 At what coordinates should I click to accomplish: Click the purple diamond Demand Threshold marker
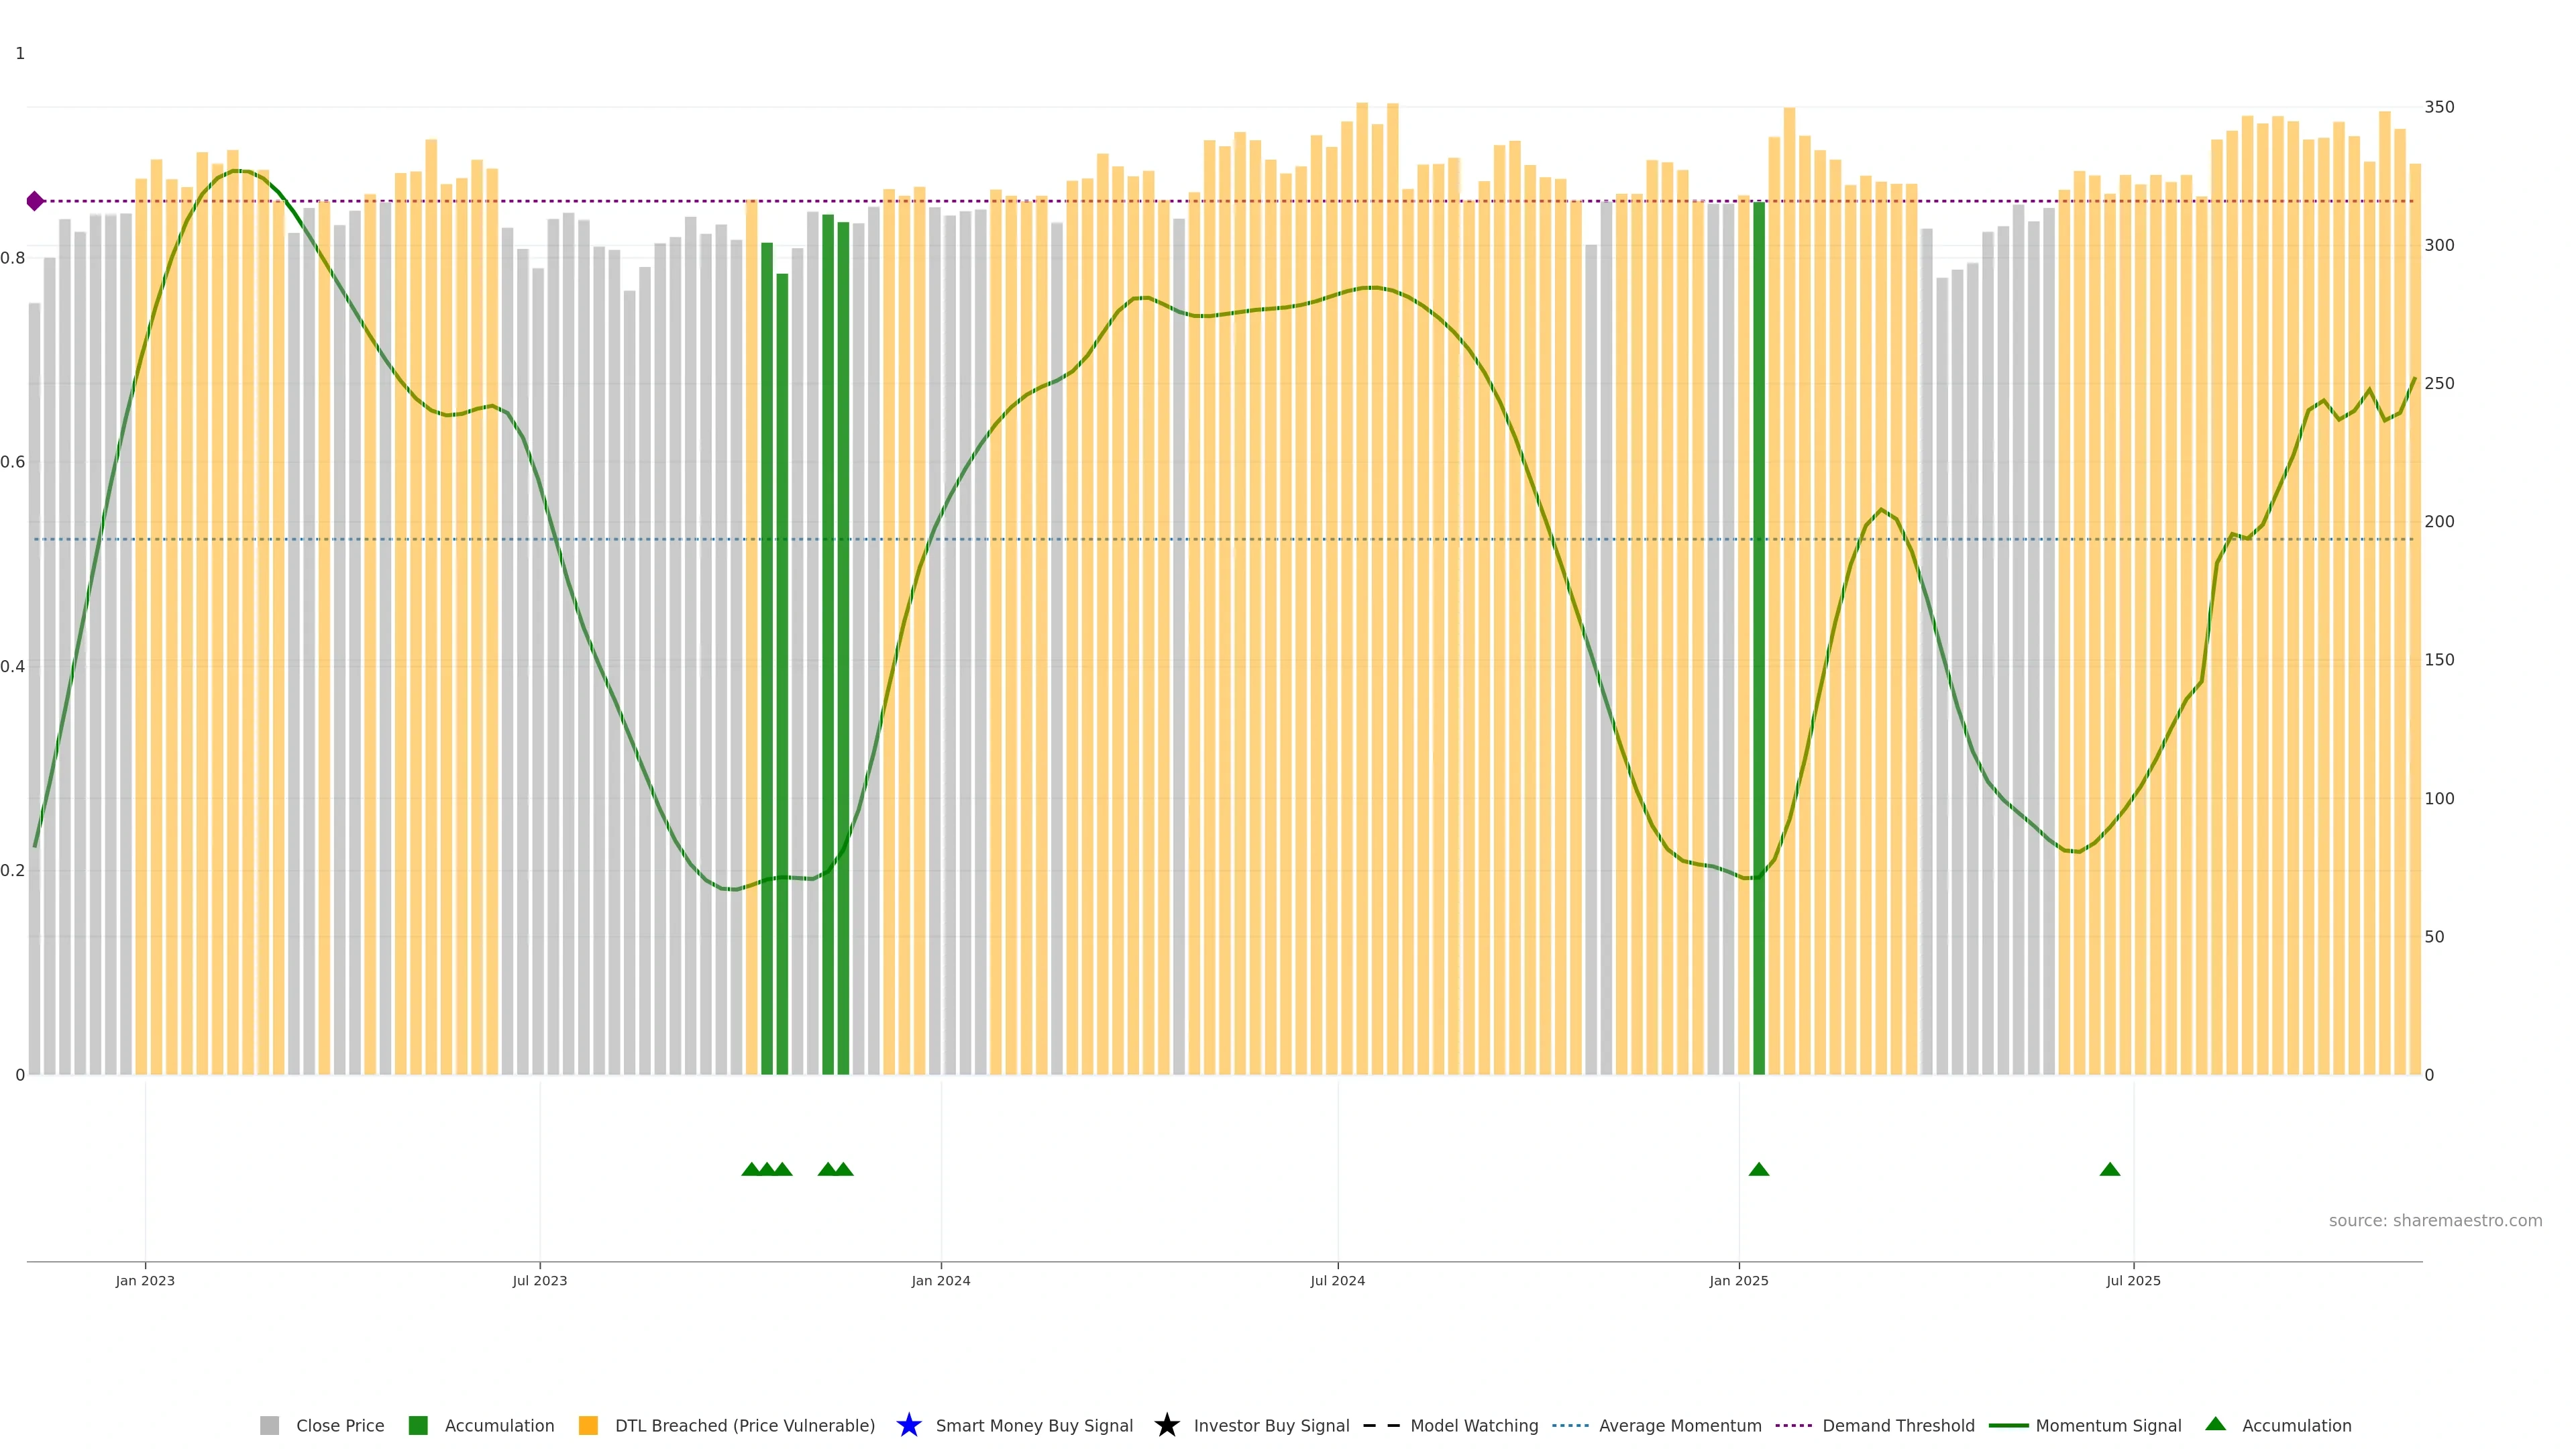point(35,201)
